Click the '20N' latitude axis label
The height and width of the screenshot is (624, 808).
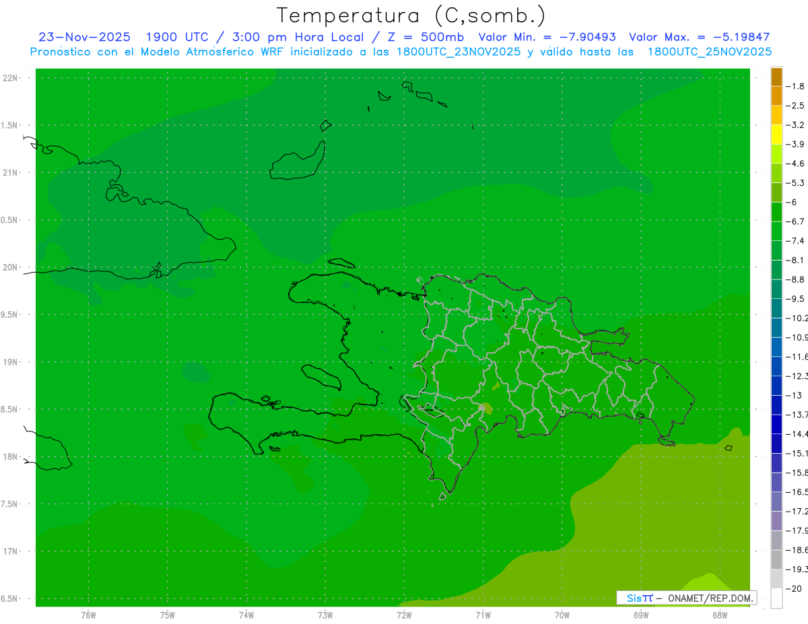pyautogui.click(x=10, y=267)
